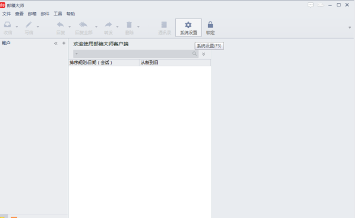
Task: Click the 帐户 panel heading
Action: click(x=7, y=43)
